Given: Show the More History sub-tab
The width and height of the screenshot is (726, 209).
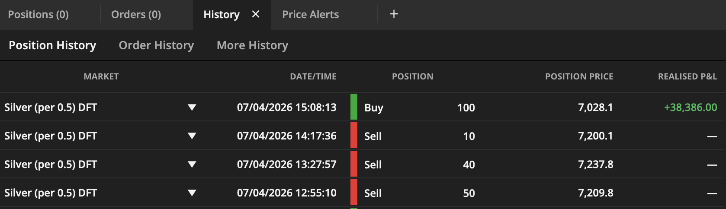Looking at the screenshot, I should tap(252, 45).
